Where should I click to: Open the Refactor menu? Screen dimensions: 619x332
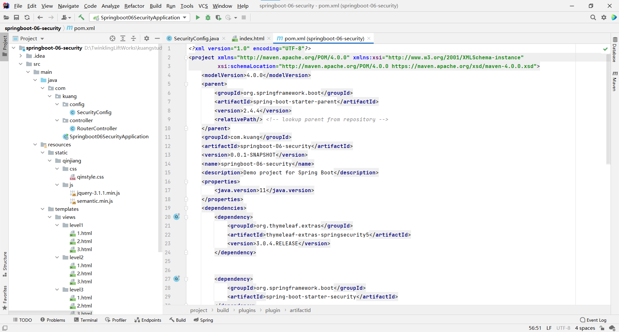tap(134, 6)
